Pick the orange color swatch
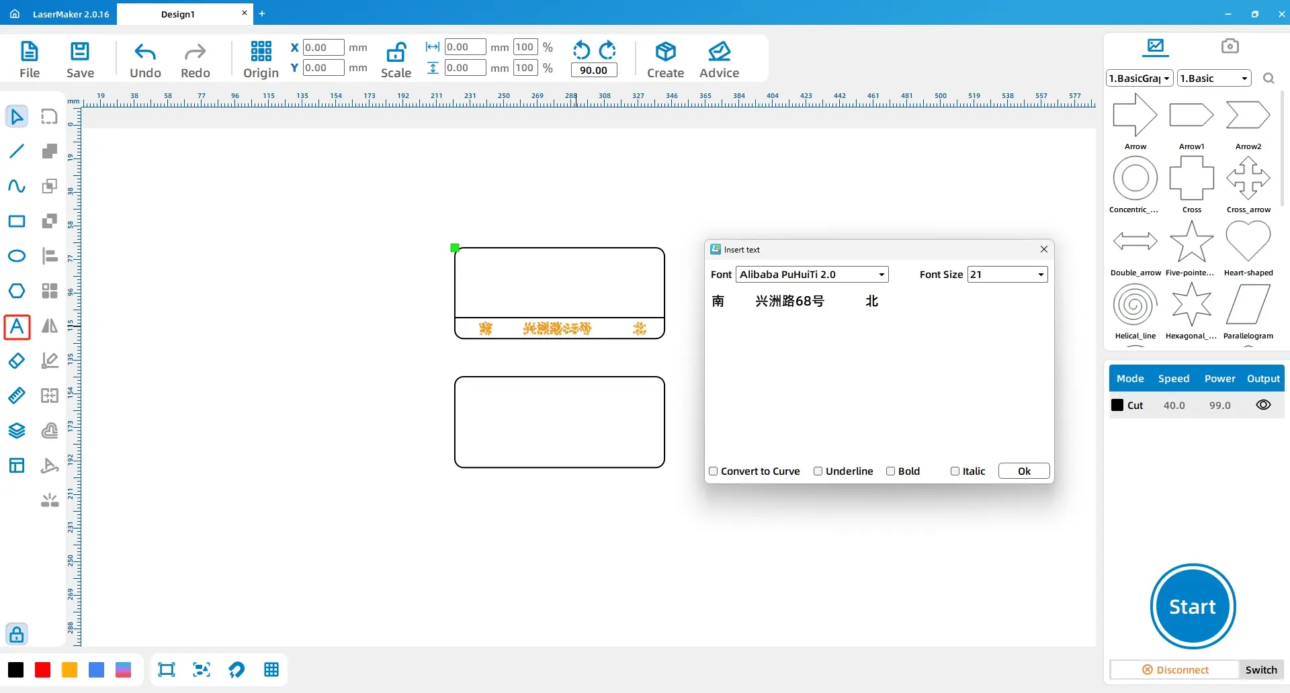1290x693 pixels. pyautogui.click(x=69, y=669)
